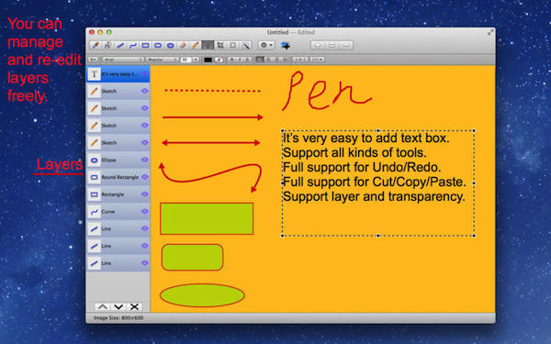Select the Rectangle shape tool in toolbar
551x344 pixels.
pyautogui.click(x=145, y=45)
